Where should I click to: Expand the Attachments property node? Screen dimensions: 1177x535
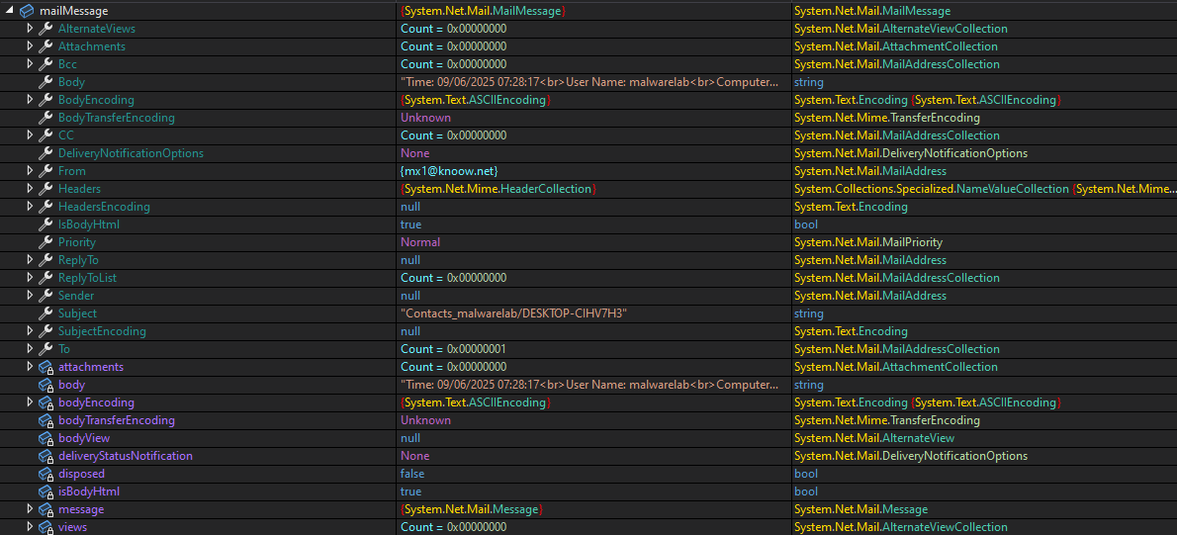point(30,46)
